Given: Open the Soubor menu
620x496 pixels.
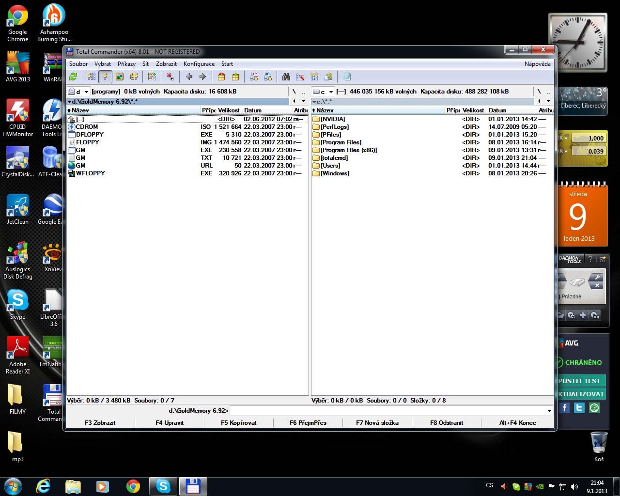Looking at the screenshot, I should [x=78, y=64].
